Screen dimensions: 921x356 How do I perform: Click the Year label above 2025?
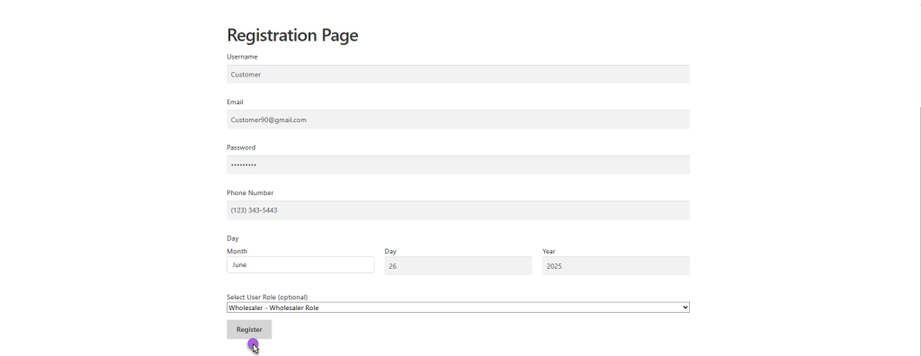coord(549,252)
